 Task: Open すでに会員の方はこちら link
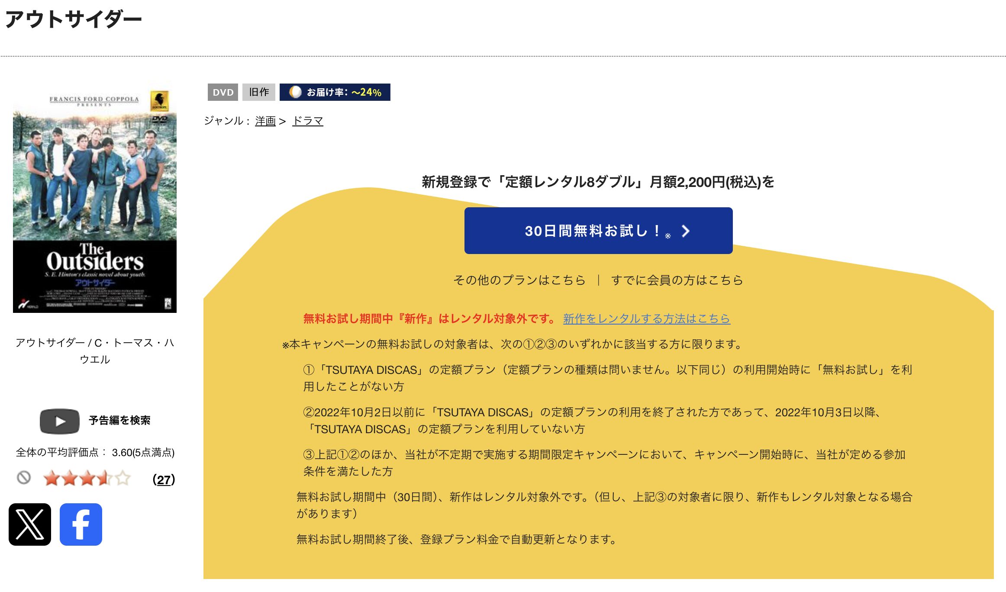[677, 280]
